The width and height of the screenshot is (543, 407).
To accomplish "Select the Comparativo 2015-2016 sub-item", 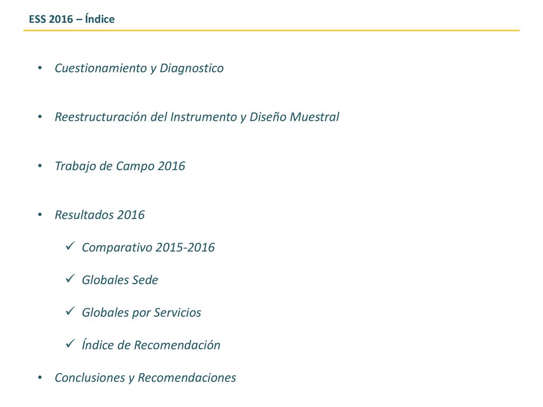I will (x=148, y=247).
